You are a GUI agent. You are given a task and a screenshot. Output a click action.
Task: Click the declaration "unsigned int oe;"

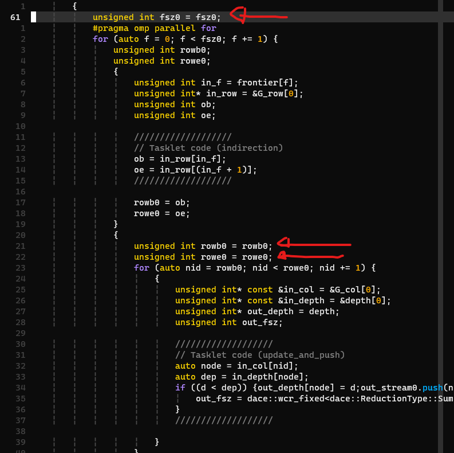pyautogui.click(x=175, y=115)
